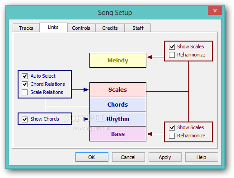Click the pink Scales block

pos(118,89)
